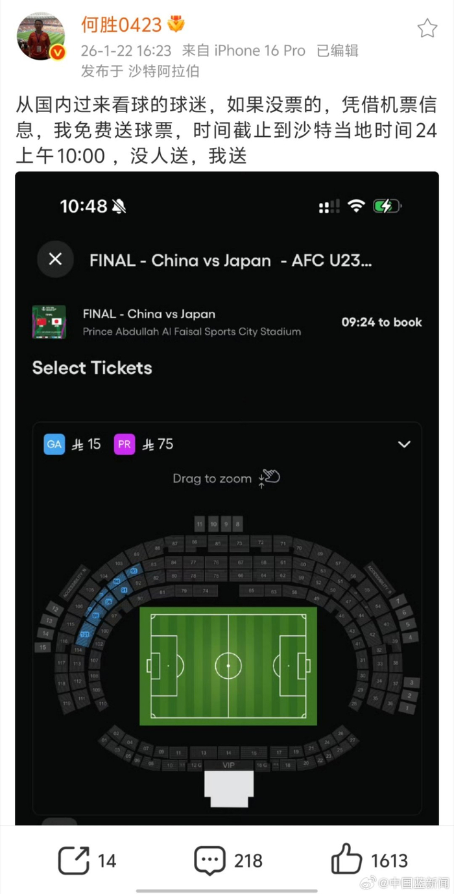Viewport: 454px width, 894px height.
Task: Tap the center circle of the pitch
Action: click(228, 666)
